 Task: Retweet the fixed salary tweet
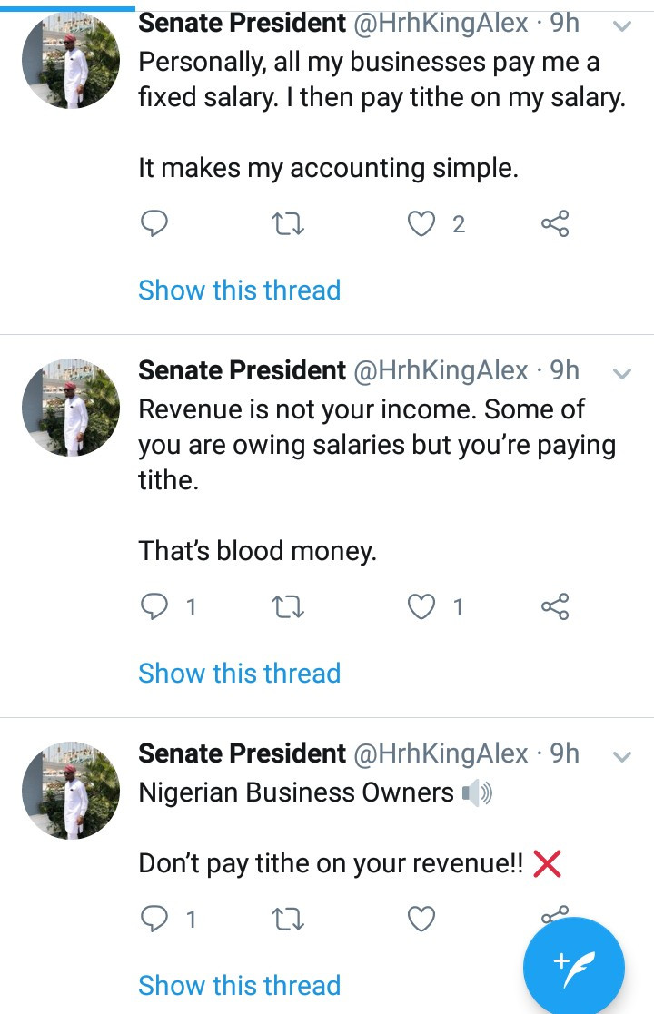point(289,223)
